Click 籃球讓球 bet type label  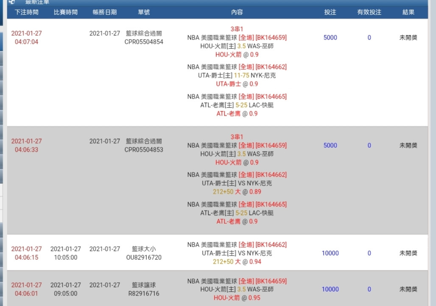click(144, 285)
